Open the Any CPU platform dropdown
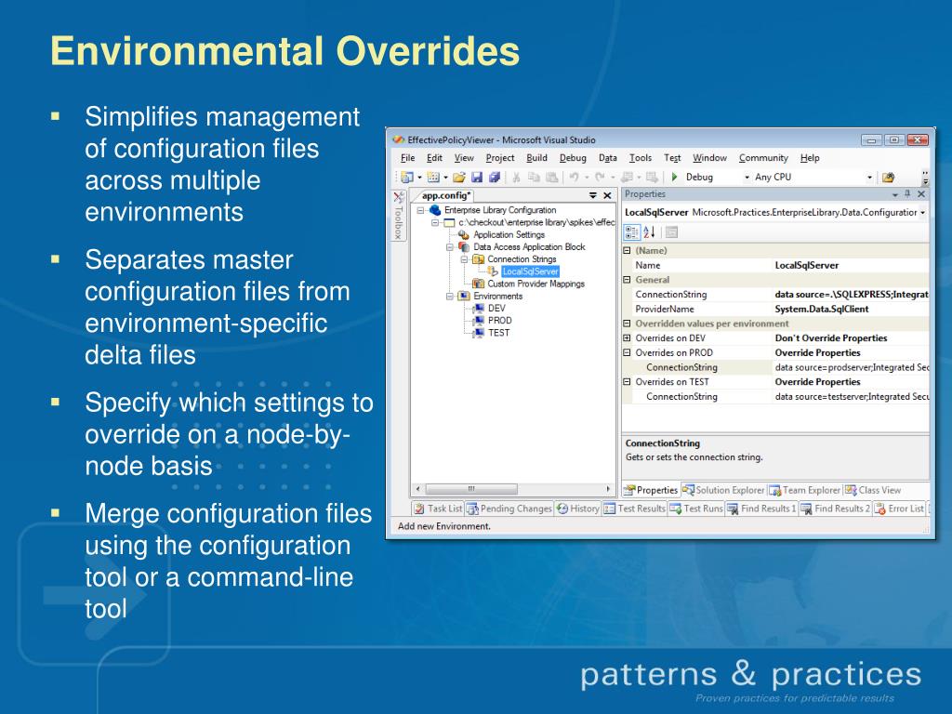 point(869,178)
